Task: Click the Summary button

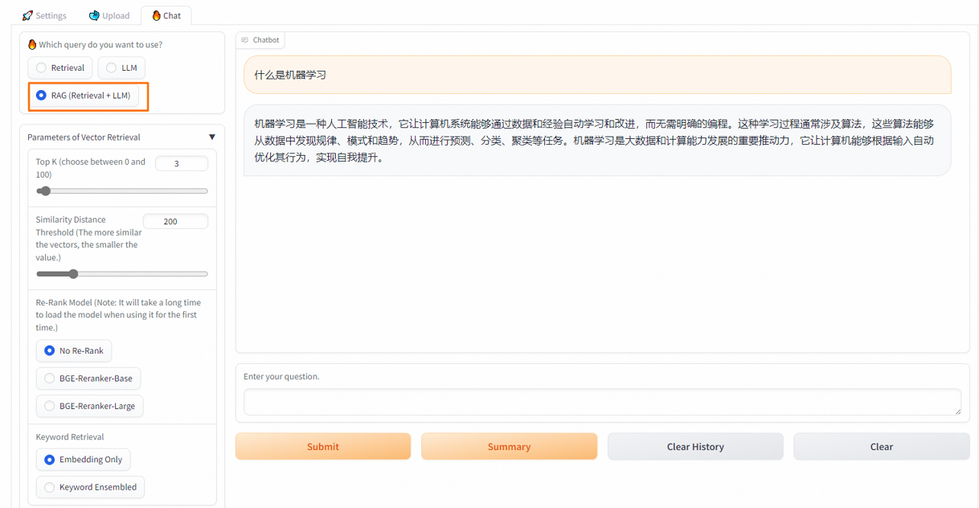Action: tap(509, 446)
